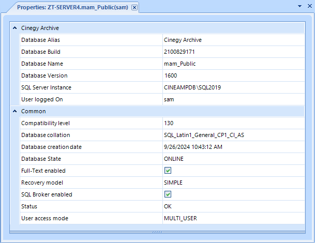Click the ONLINE state value
This screenshot has height=243, width=315.
[x=174, y=159]
